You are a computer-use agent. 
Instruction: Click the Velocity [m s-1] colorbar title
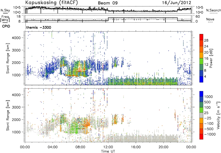[x=218, y=115]
